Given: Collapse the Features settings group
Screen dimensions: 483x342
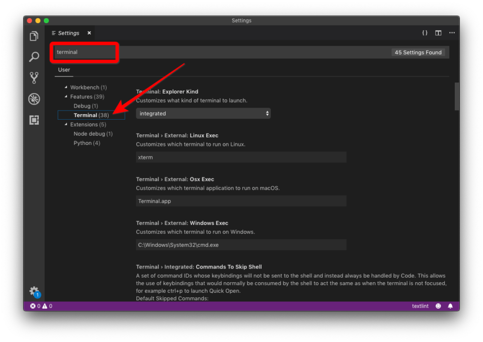Looking at the screenshot, I should tap(65, 96).
